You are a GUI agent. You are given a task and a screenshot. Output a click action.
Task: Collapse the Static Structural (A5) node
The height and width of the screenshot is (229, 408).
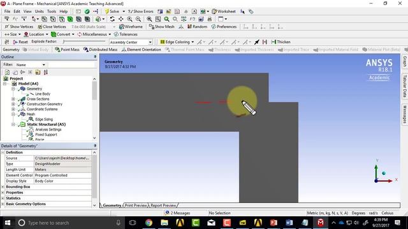click(13, 125)
